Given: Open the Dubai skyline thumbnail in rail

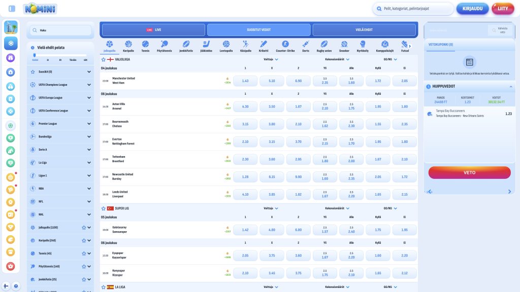Looking at the screenshot, I should click(11, 27).
